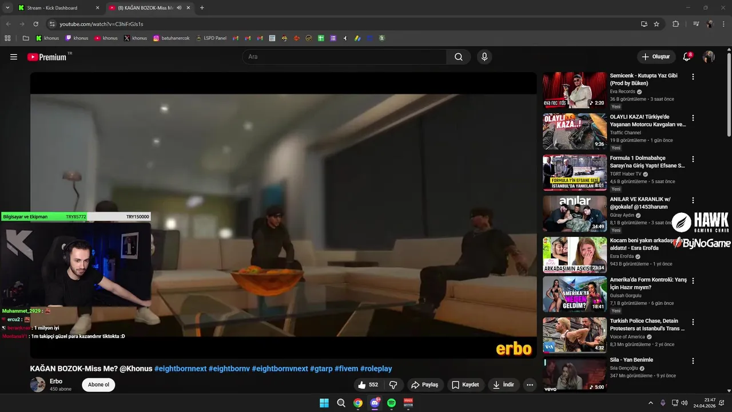The image size is (732, 412).
Task: Click the Paylaş share button
Action: (425, 385)
